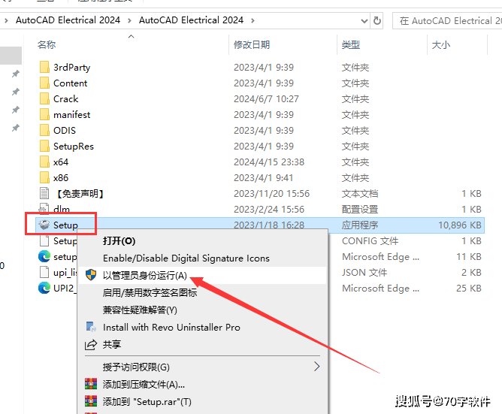Click the ODIS folder icon
Screen dimensions: 502x414
point(44,130)
